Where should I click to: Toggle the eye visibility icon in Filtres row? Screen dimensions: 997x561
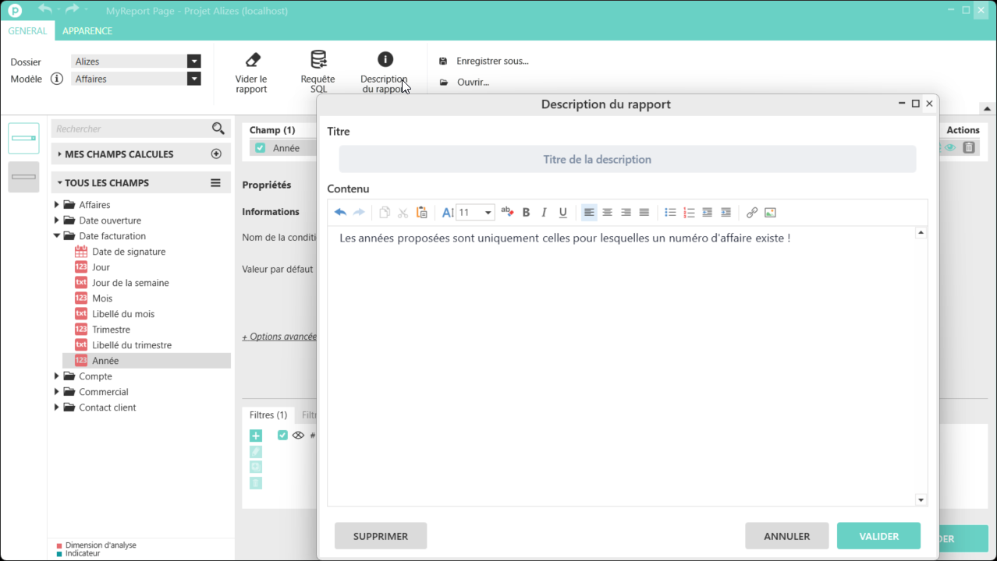click(298, 436)
